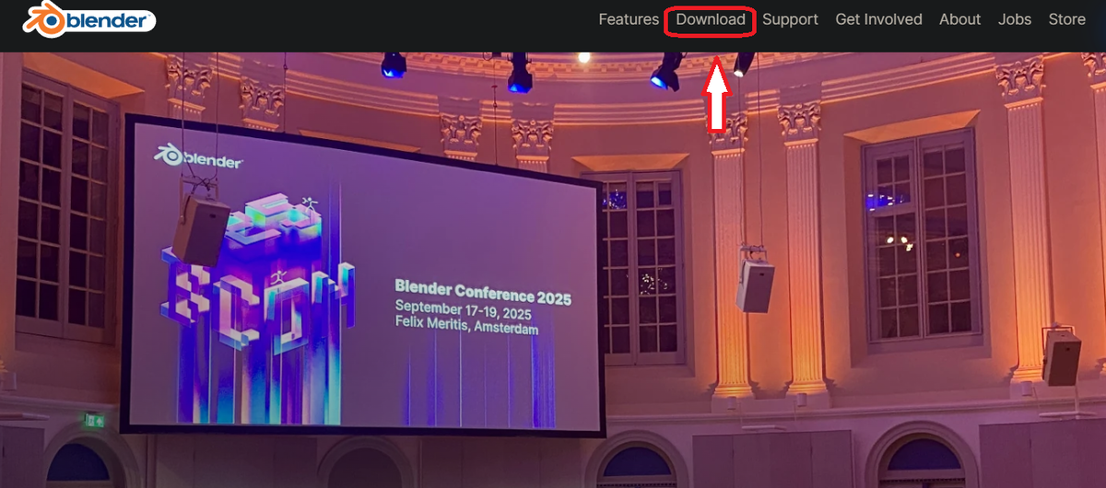Open the Features page

(629, 19)
